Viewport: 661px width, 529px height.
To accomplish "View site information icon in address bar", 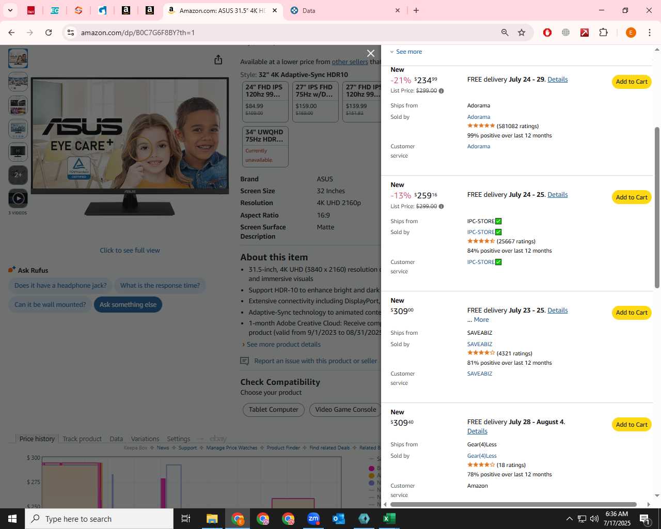I will 71,33.
